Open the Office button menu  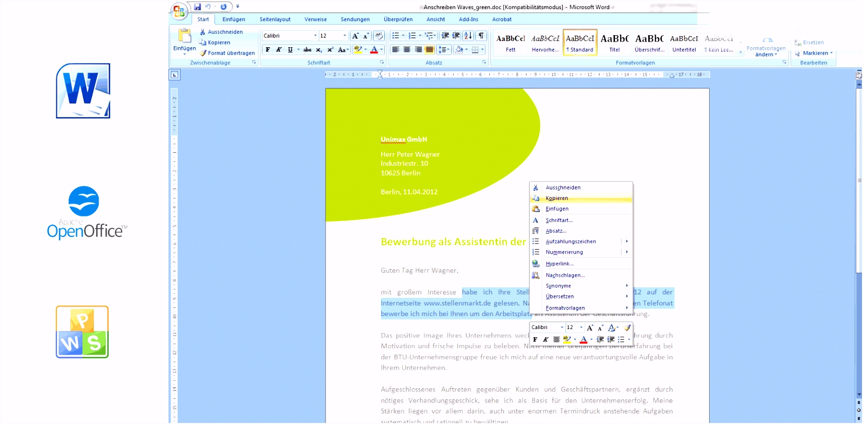coord(179,11)
